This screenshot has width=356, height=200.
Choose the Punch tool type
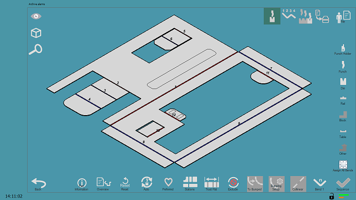(343, 67)
